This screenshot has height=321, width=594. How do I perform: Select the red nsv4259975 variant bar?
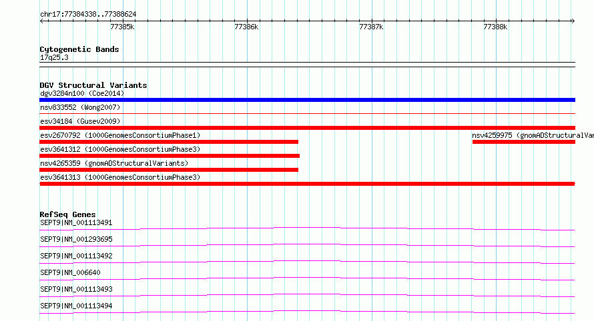coord(524,142)
